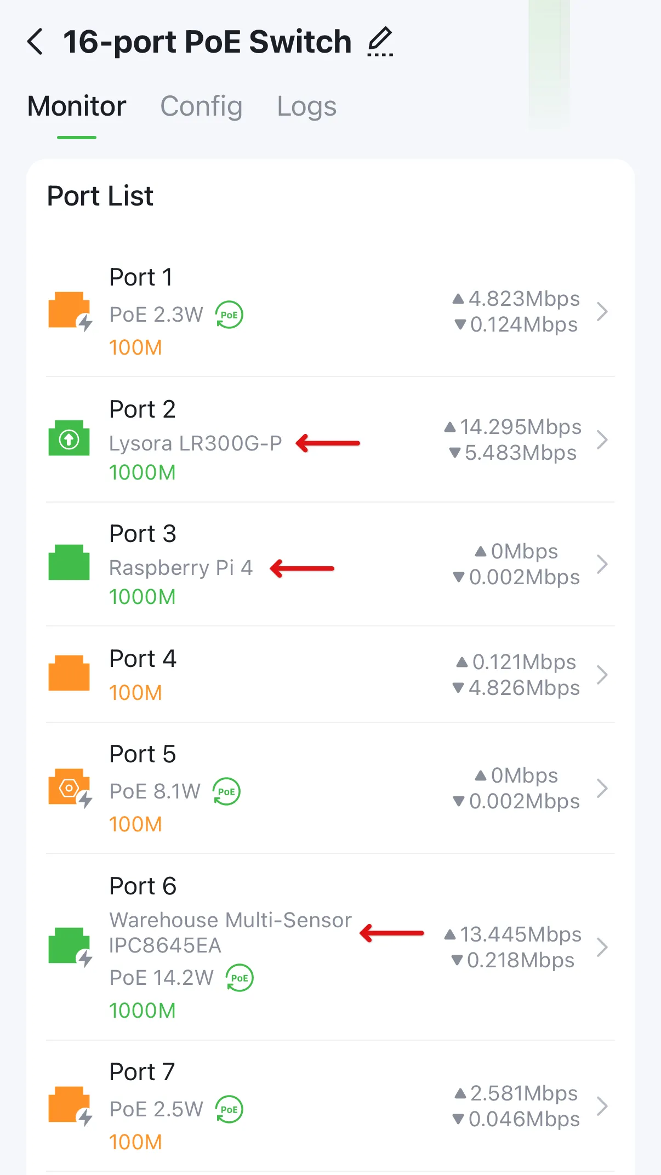Select the 'Port 3' label

pos(143,534)
